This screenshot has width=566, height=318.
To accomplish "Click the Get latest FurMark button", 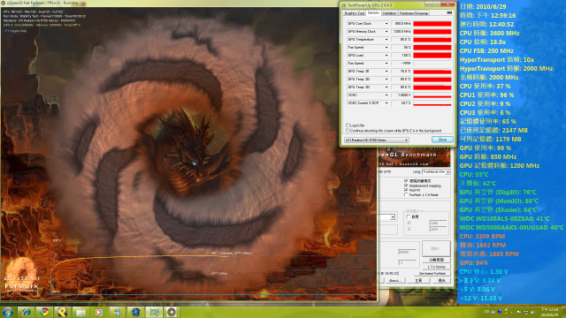I will pos(432,274).
